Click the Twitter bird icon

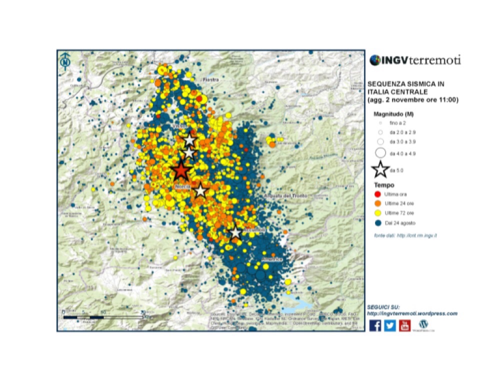[390, 325]
